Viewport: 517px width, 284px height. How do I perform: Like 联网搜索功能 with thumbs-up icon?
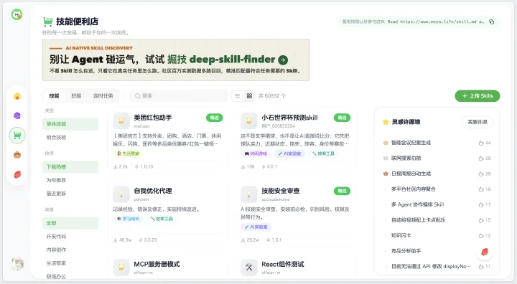pos(481,158)
